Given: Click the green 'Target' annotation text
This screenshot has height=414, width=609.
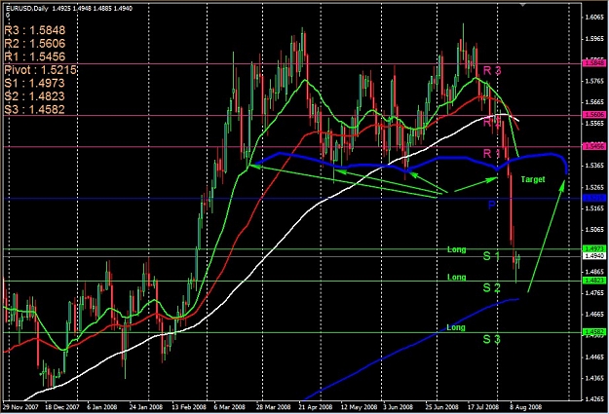Looking at the screenshot, I should [533, 179].
